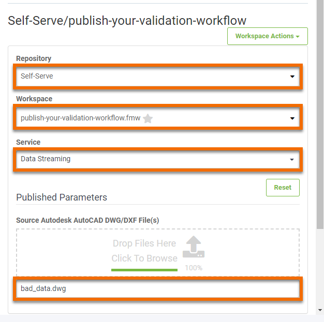This screenshot has height=322, width=324.
Task: Click the Source Autodesk AutoCAD DWG/DXF File(s) label
Action: coord(87,220)
